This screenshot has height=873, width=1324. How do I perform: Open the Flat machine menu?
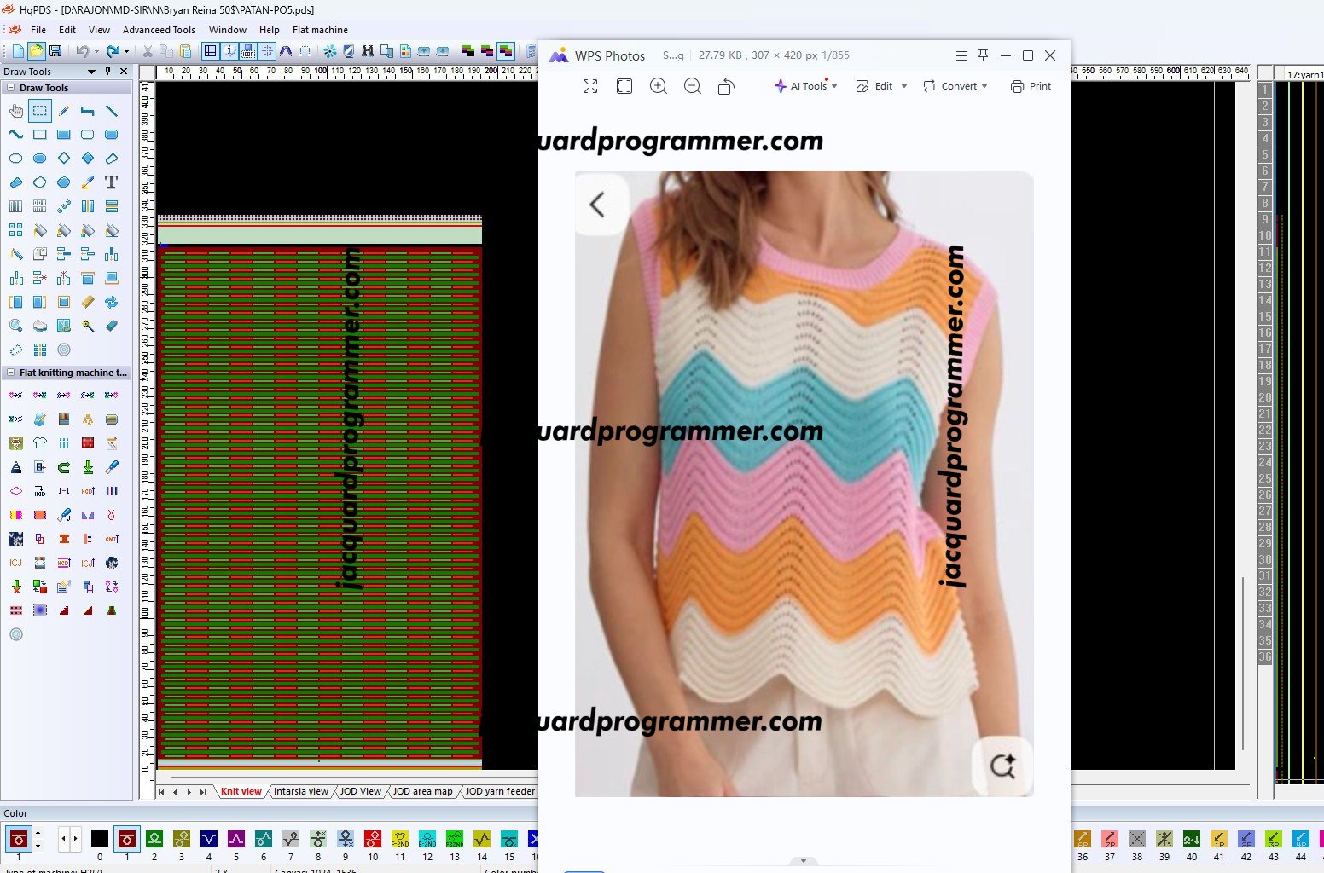[x=320, y=30]
